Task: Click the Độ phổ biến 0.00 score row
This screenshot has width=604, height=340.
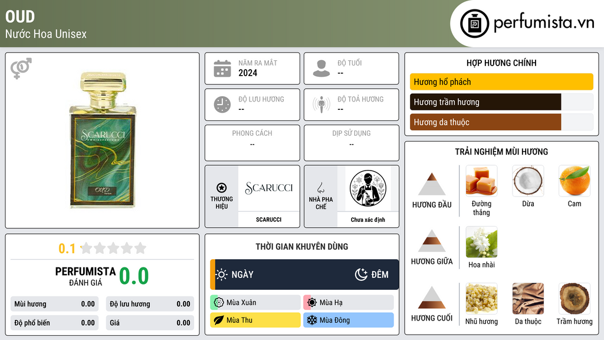Action: [55, 323]
